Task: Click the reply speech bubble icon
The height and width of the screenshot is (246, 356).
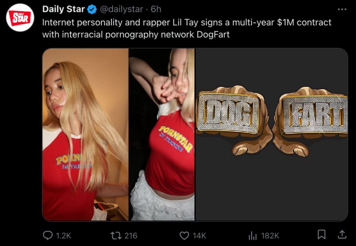Action: [48, 235]
